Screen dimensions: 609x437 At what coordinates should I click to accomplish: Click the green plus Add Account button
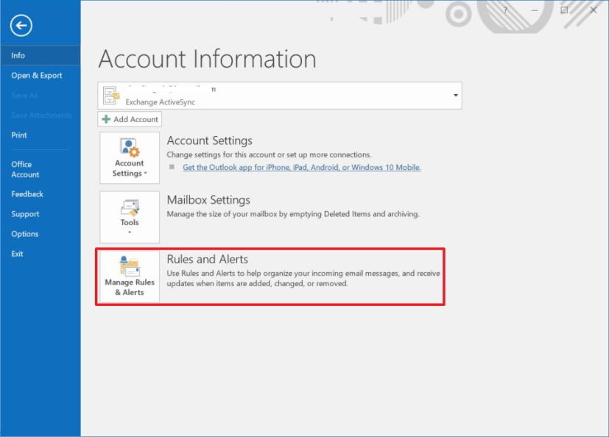(130, 119)
